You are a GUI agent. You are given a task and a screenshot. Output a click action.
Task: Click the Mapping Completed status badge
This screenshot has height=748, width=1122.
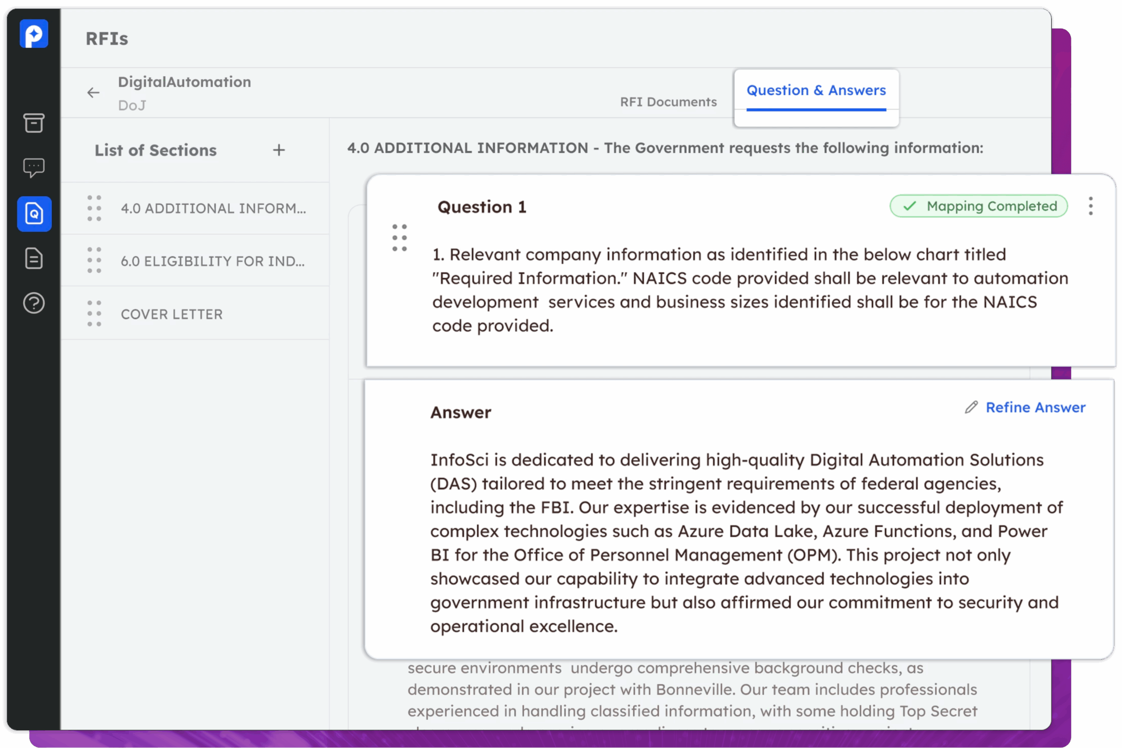[x=978, y=206]
